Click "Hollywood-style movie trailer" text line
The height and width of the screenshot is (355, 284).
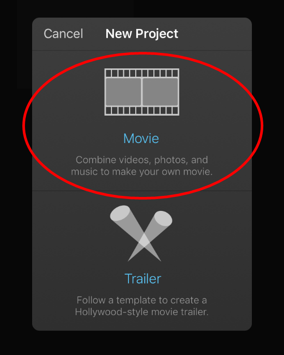point(142,312)
